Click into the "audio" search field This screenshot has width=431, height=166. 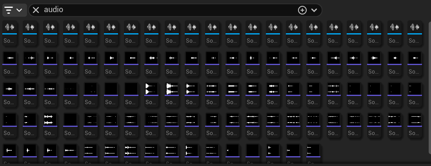tap(157, 10)
